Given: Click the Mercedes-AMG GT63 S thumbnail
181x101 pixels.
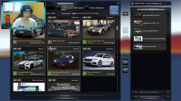Looking at the screenshot, I should point(29,60).
